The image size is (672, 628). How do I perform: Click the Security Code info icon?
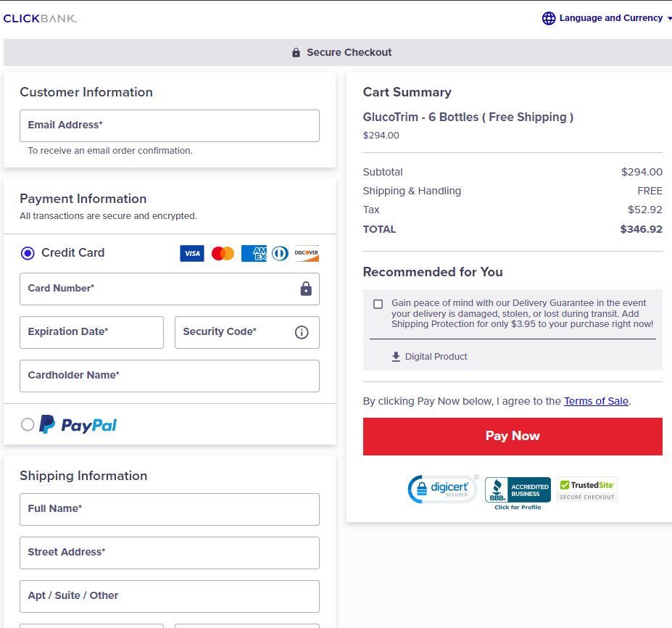[302, 332]
